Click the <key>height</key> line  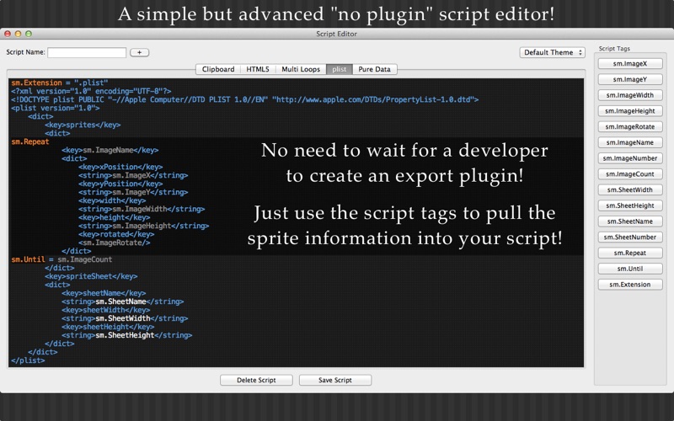pyautogui.click(x=114, y=217)
